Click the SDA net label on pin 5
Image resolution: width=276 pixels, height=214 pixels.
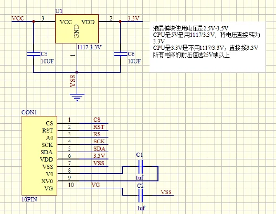click(99, 148)
